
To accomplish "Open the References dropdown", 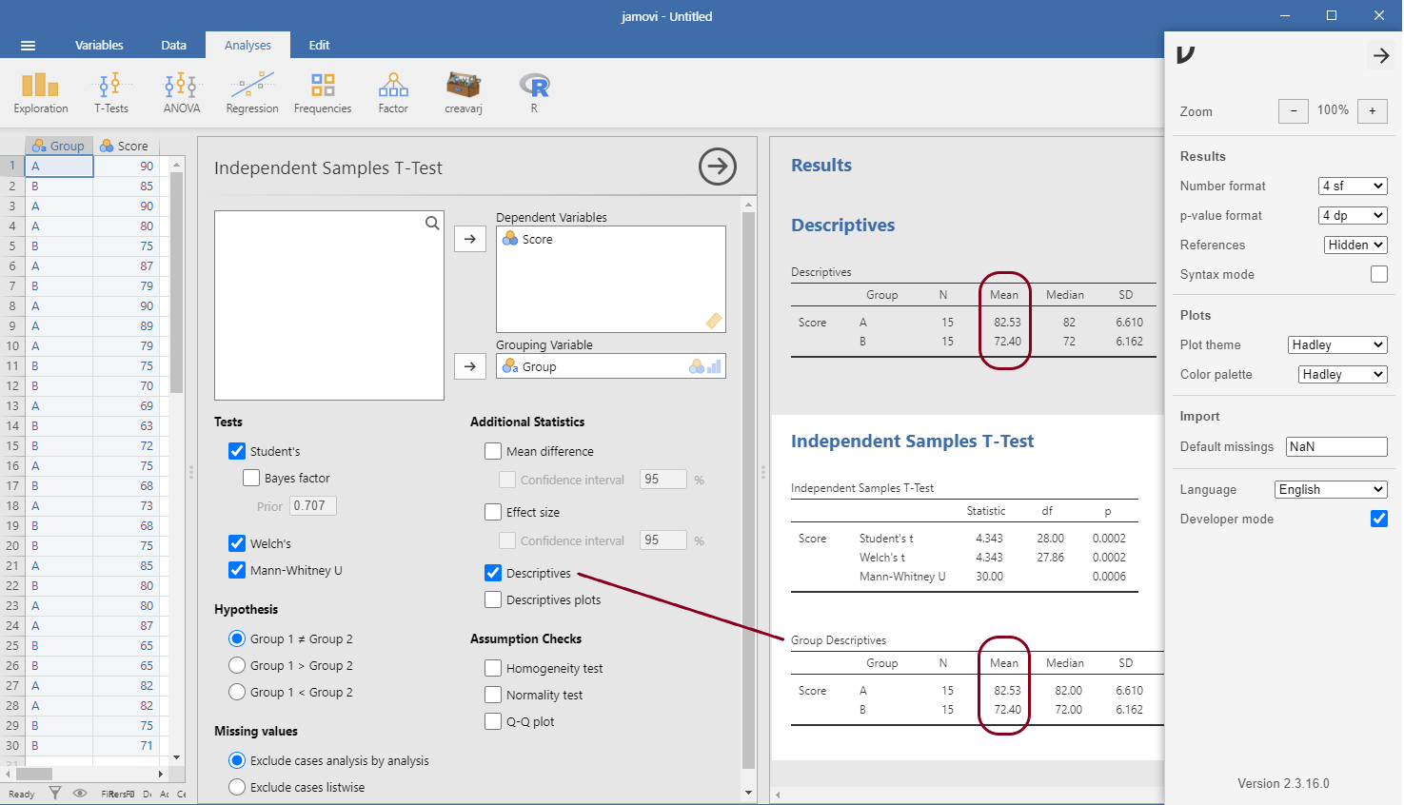I will pos(1355,245).
